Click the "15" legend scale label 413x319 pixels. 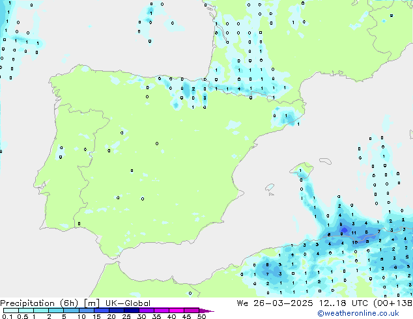pyautogui.click(x=96, y=316)
